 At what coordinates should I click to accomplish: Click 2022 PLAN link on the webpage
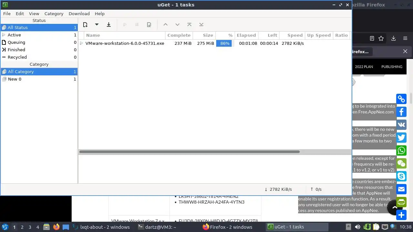pos(364,67)
